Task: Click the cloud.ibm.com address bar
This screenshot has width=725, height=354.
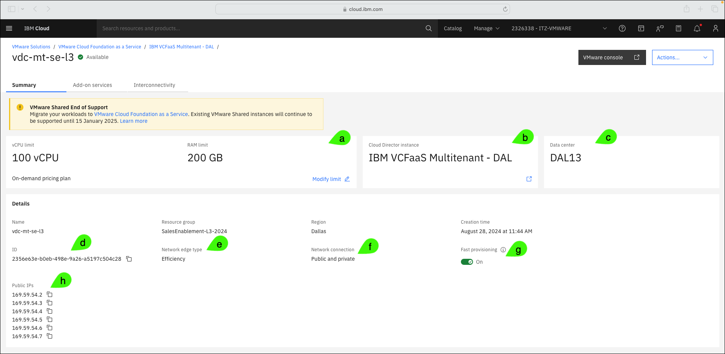Action: 363,9
